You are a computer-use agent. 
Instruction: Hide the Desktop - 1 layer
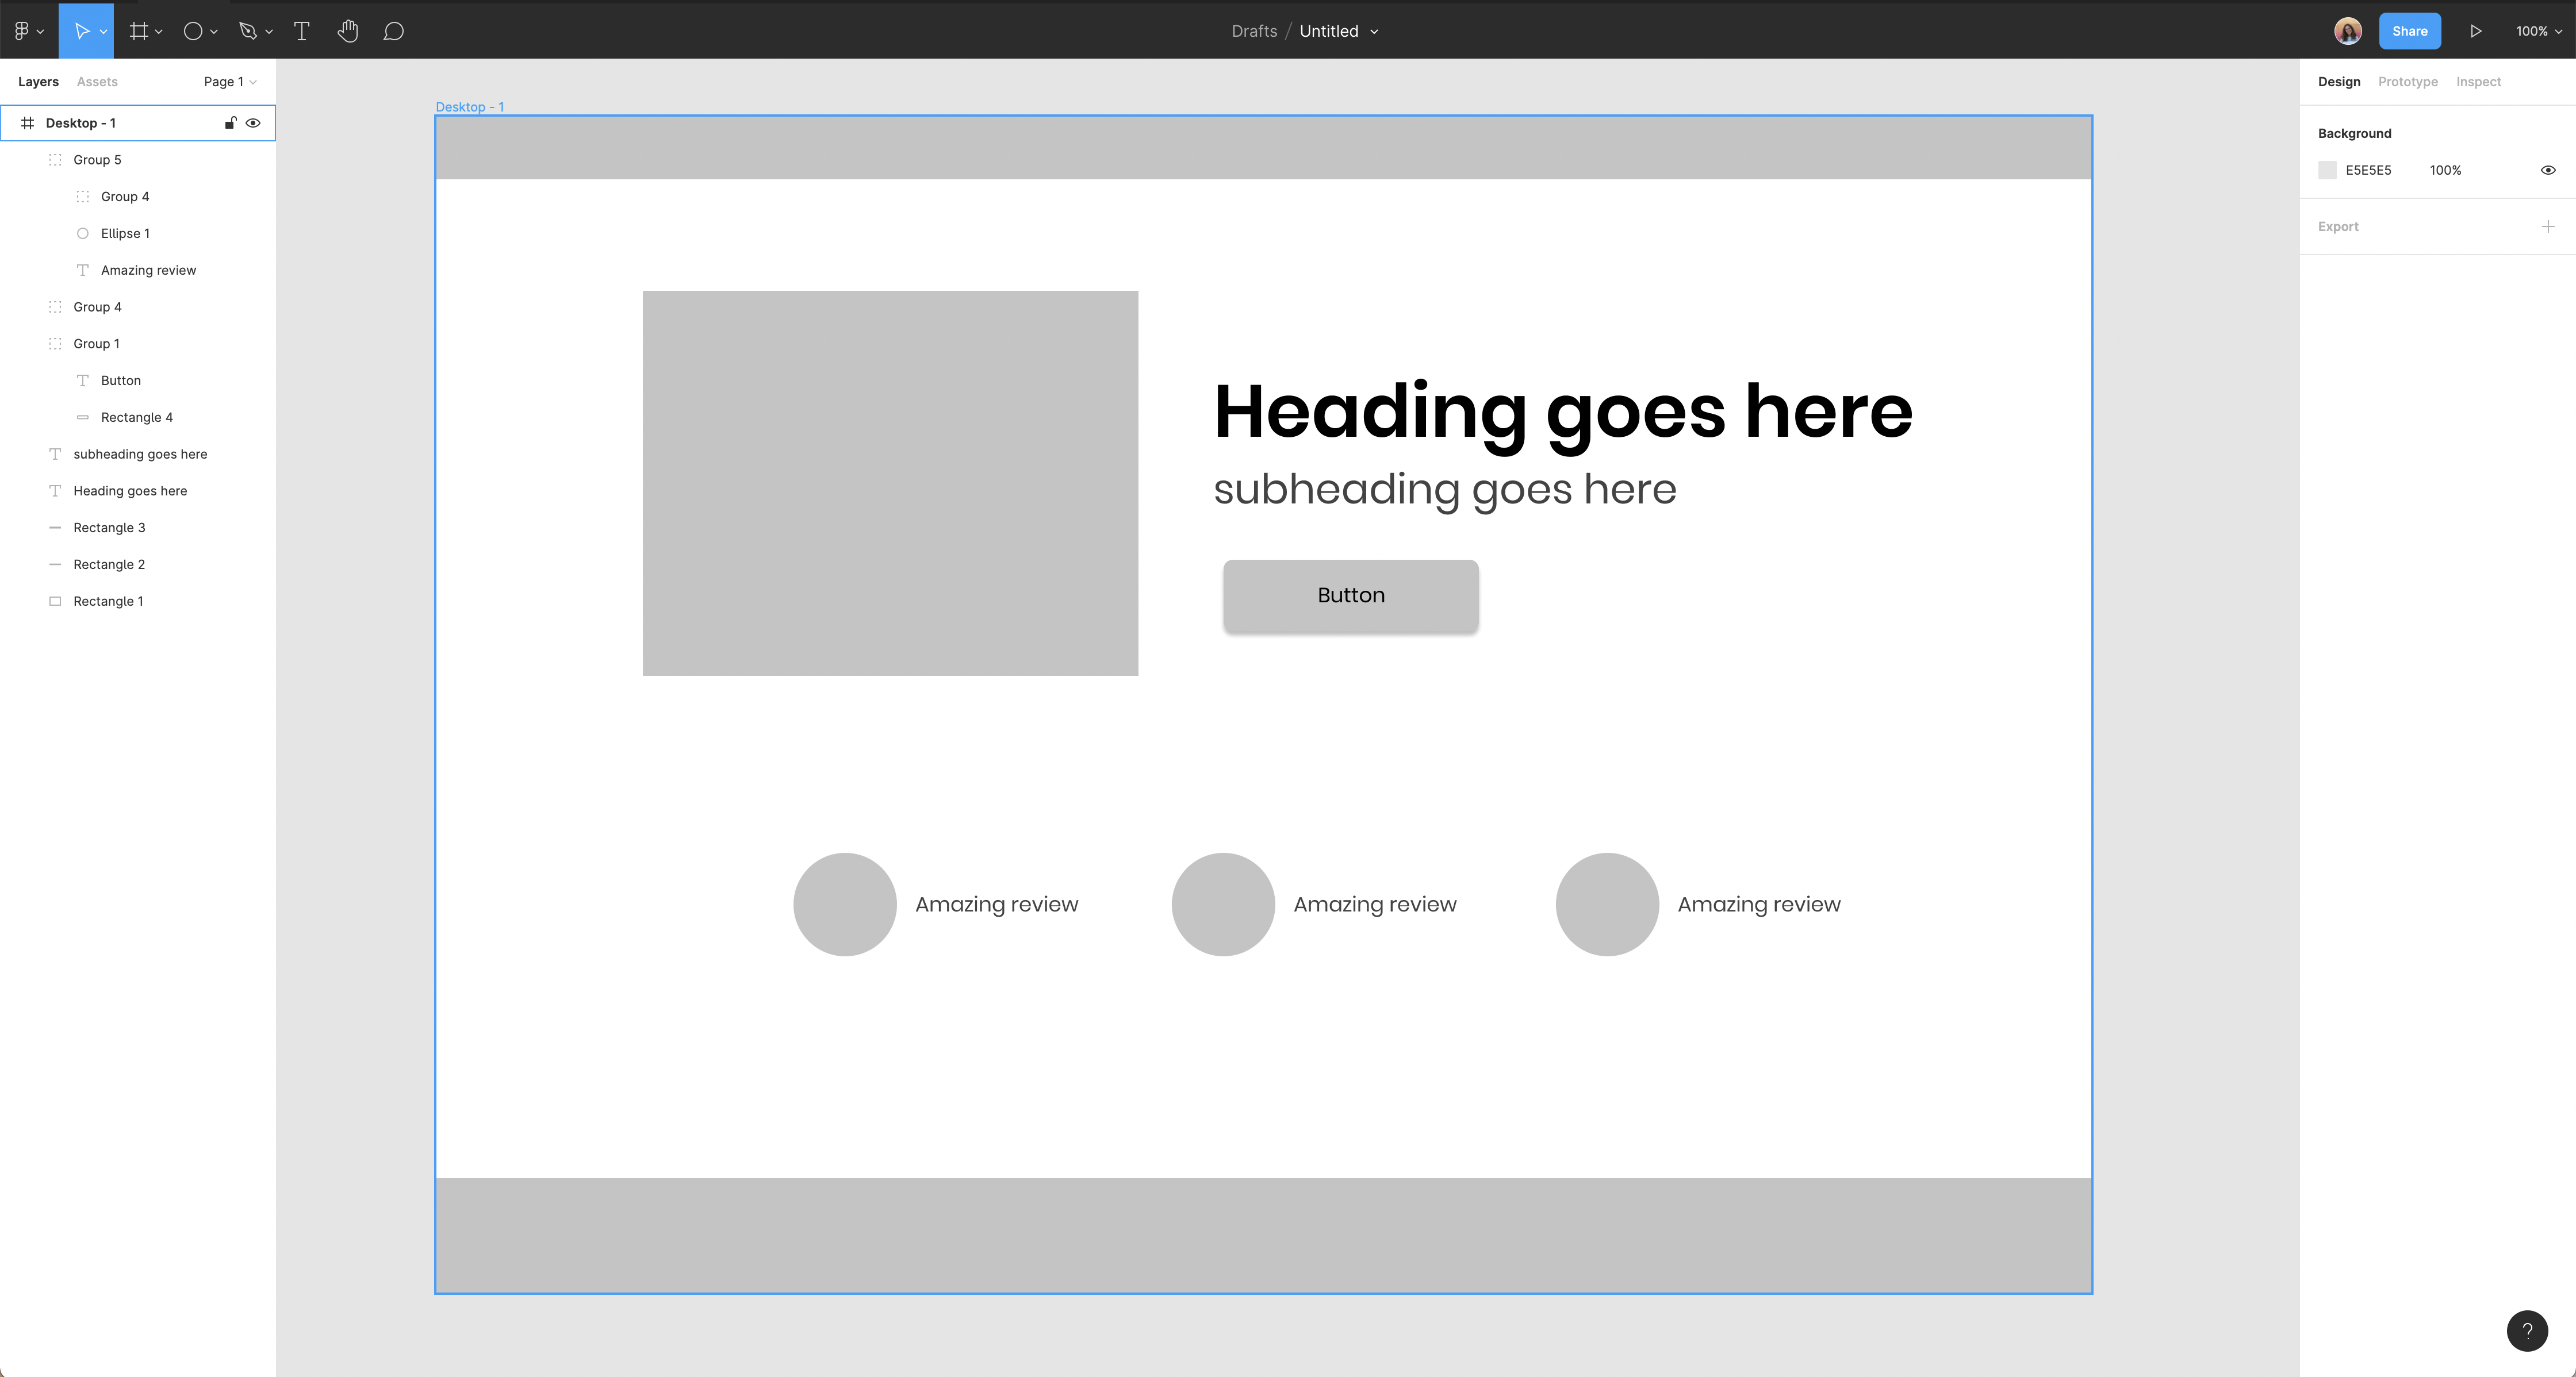pos(253,123)
